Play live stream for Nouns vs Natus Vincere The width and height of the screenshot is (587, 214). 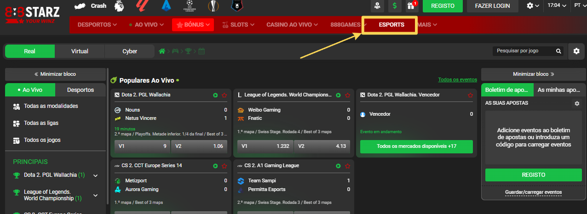point(215,95)
